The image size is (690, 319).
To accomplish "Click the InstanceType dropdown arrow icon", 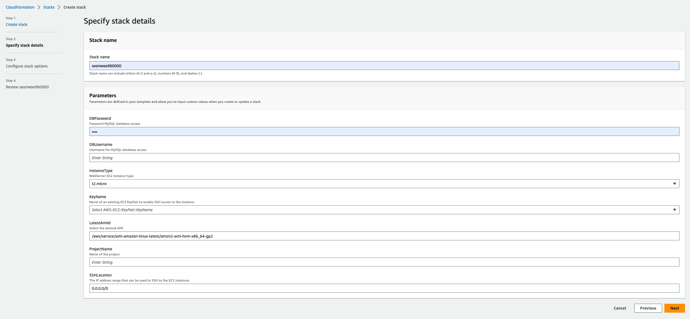I will pos(674,184).
